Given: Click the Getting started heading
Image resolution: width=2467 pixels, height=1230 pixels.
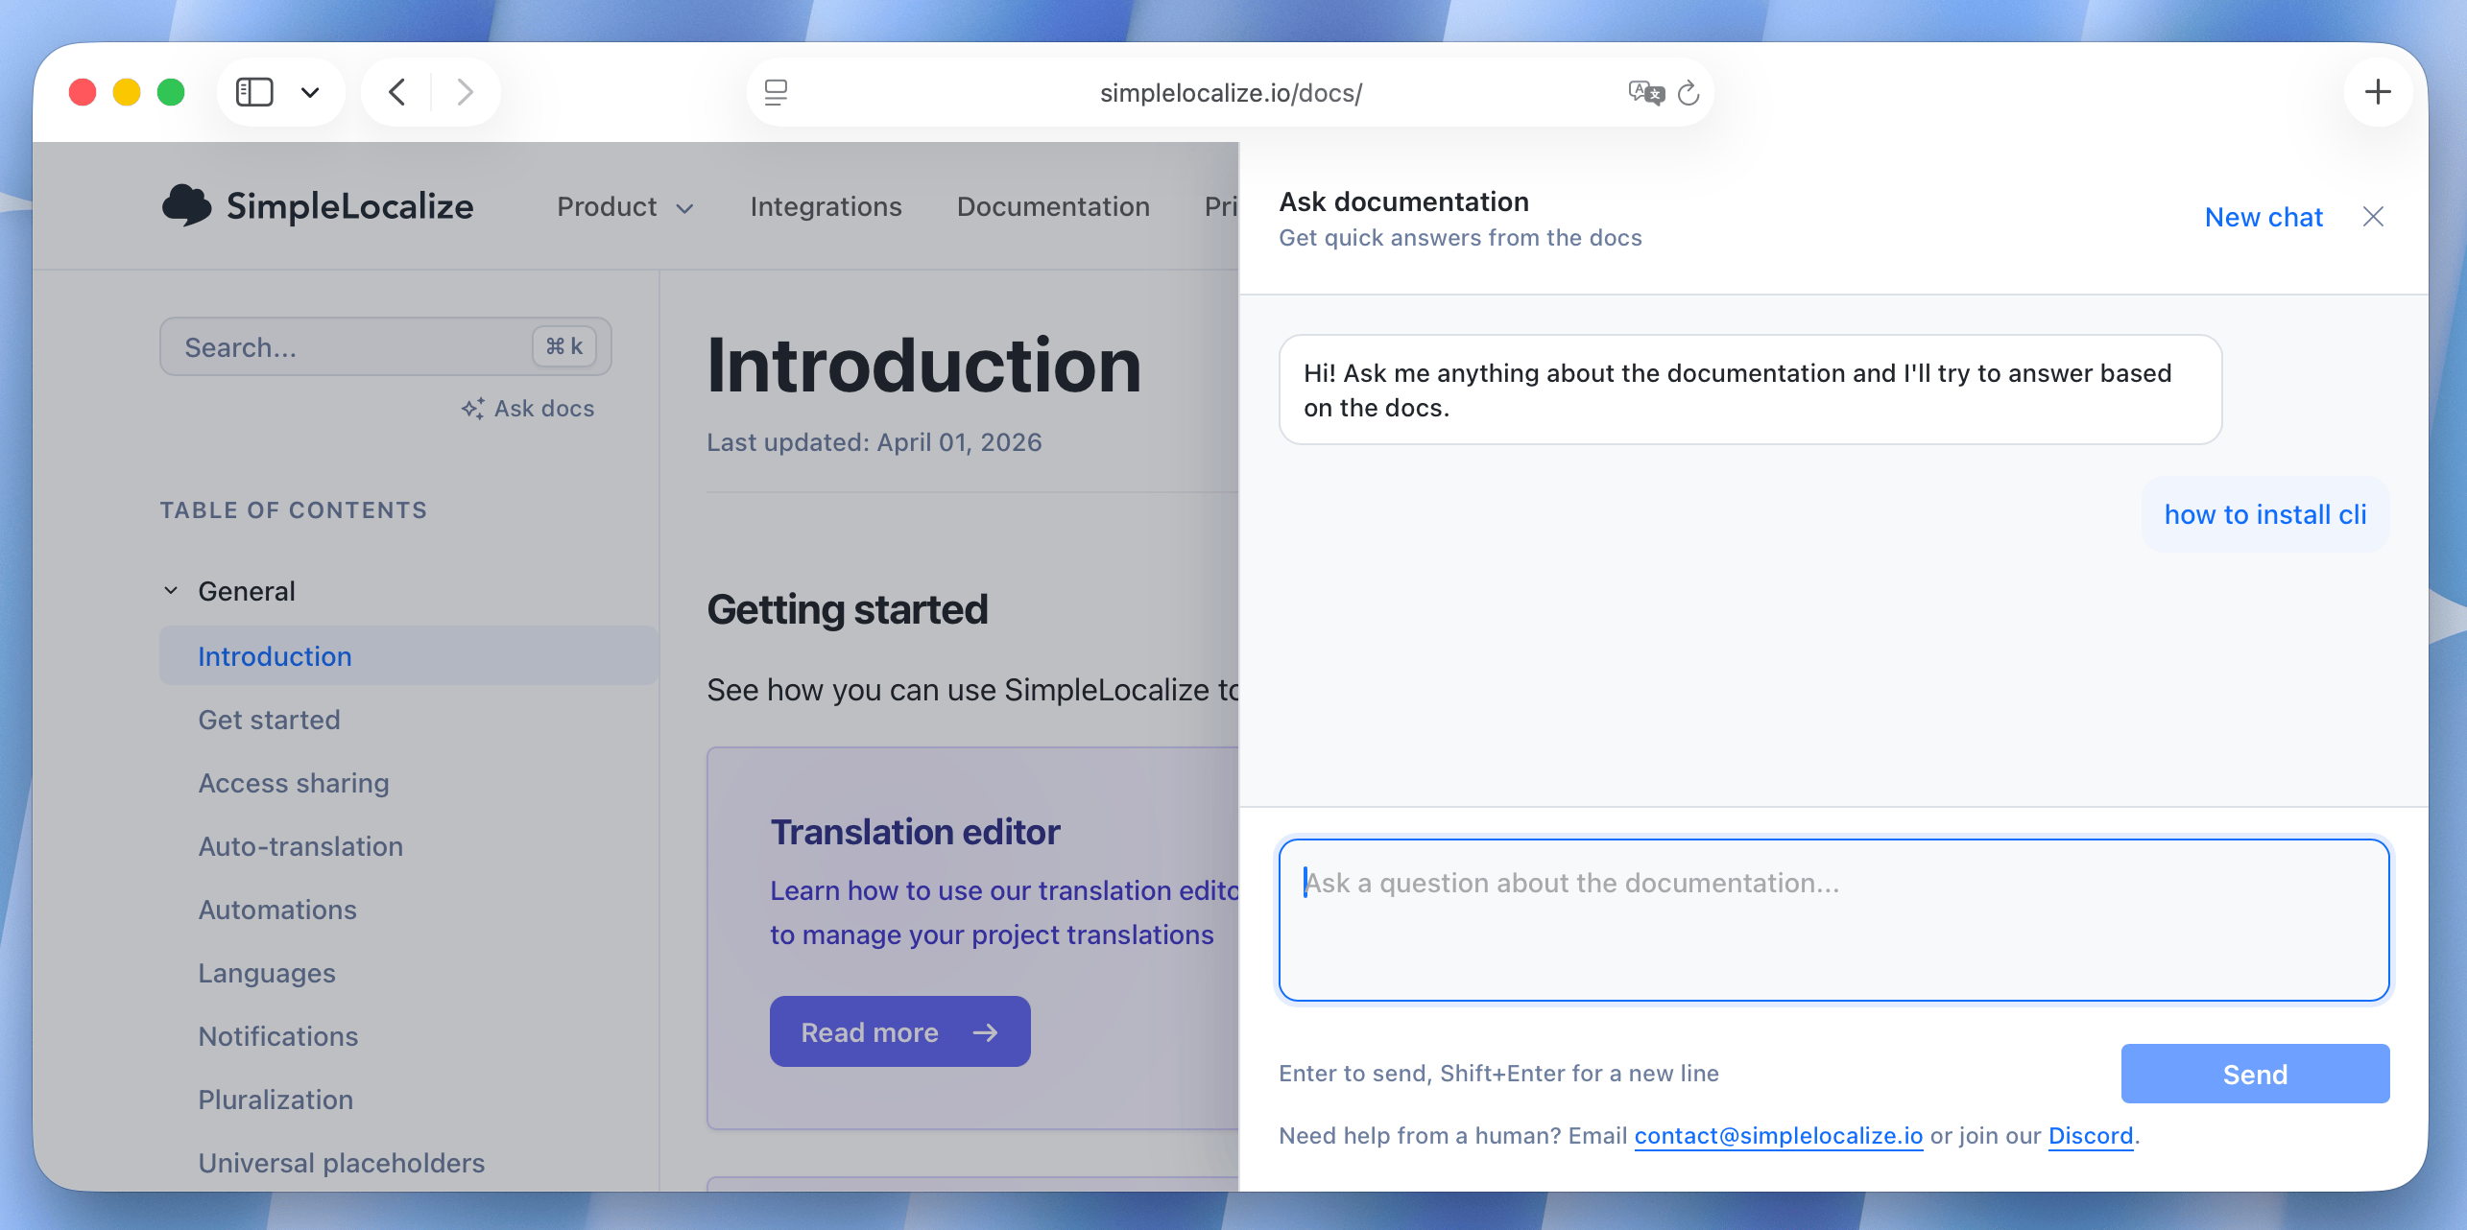Looking at the screenshot, I should [x=847, y=609].
